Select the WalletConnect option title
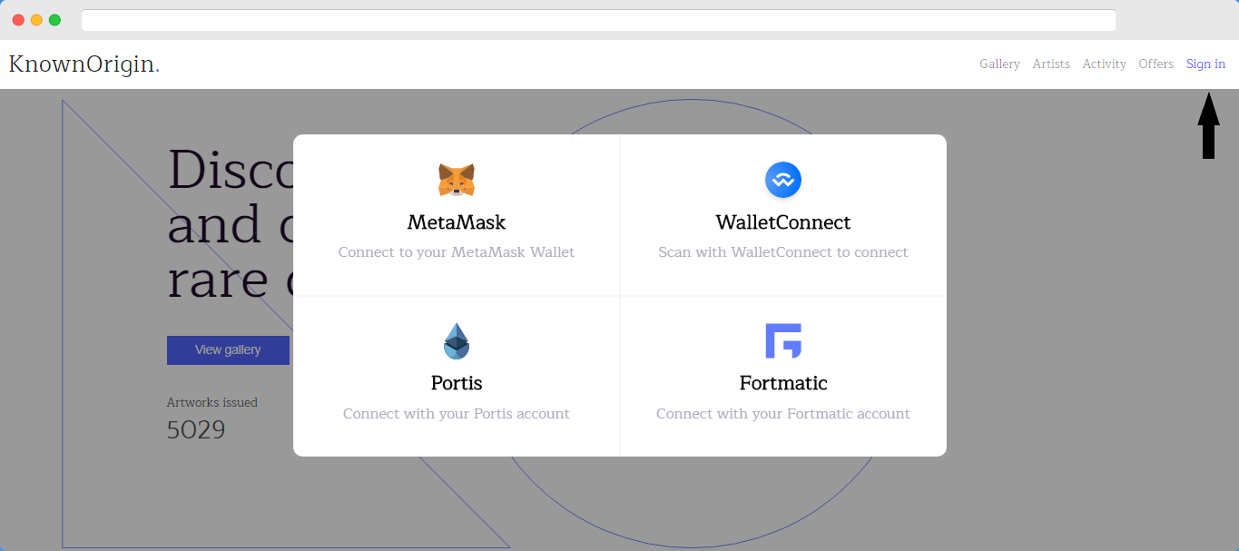Image resolution: width=1239 pixels, height=551 pixels. pyautogui.click(x=782, y=222)
